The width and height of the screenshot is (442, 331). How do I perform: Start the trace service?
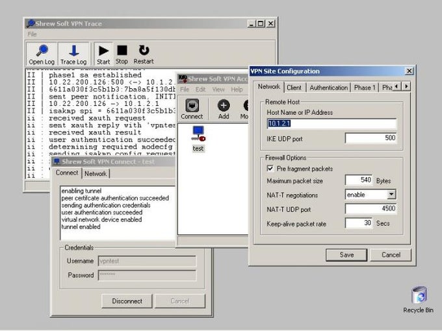(103, 55)
